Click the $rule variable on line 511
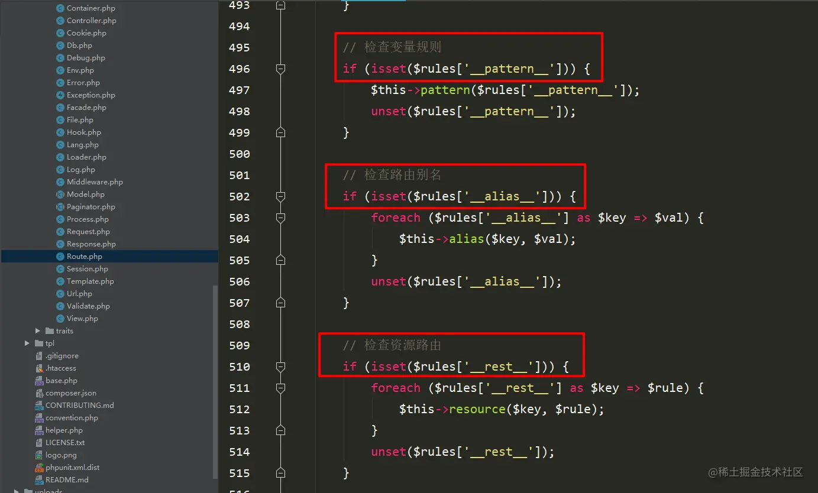This screenshot has height=493, width=818. click(665, 388)
